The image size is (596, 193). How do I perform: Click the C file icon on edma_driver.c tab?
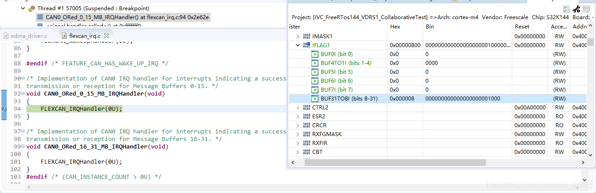[x=6, y=36]
